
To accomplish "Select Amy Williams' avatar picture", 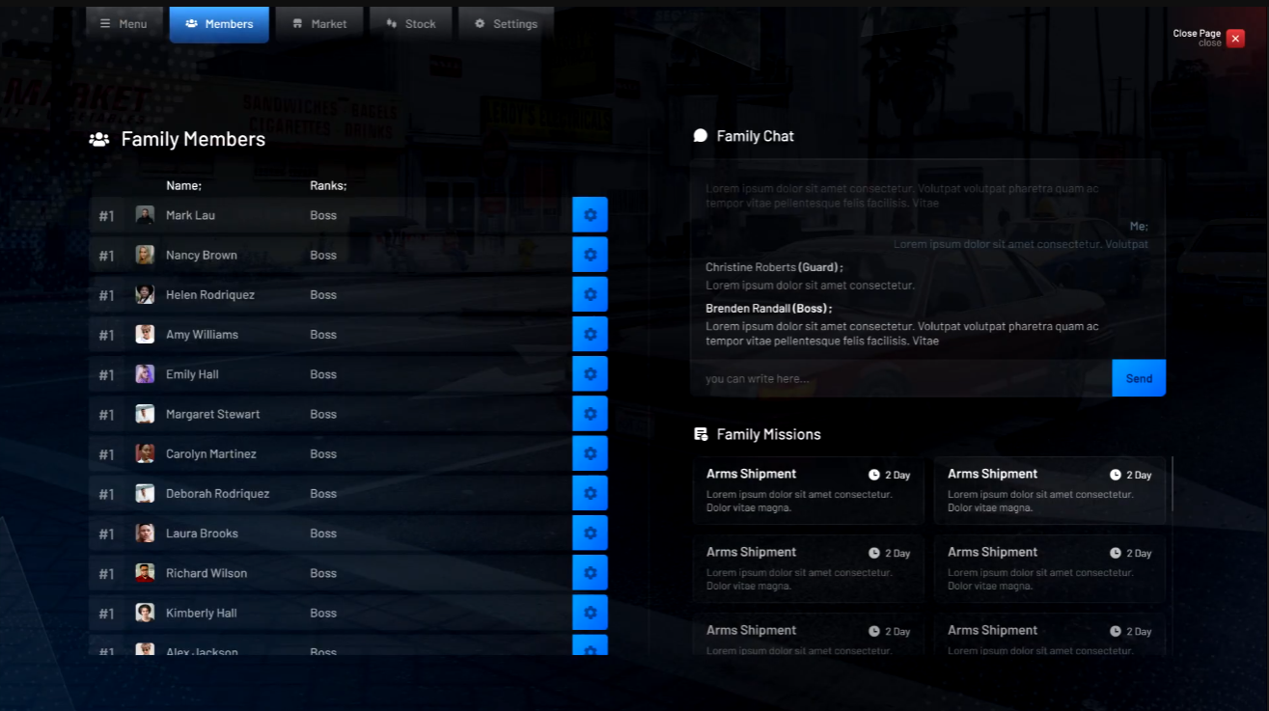I will (145, 335).
